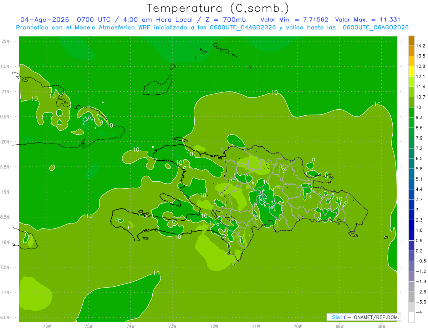
Task: Click the "7.9" legend value
Action: pyautogui.click(x=419, y=138)
